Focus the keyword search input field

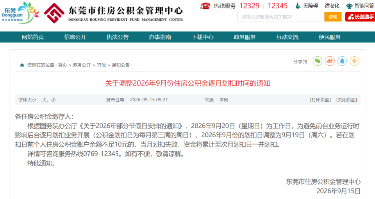coord(281,17)
